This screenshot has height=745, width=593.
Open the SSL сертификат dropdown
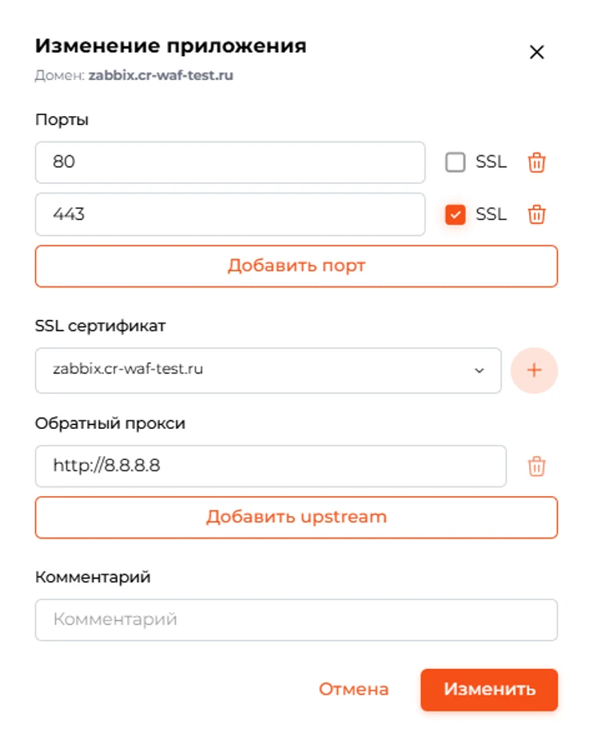268,370
